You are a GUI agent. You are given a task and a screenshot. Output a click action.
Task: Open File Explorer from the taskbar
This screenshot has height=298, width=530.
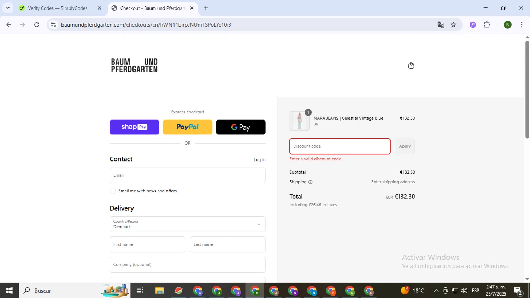(159, 291)
